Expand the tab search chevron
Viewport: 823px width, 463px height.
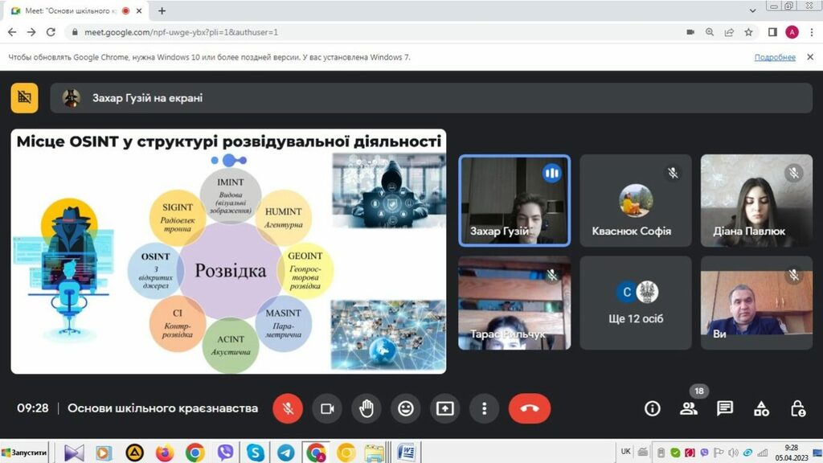tap(751, 10)
